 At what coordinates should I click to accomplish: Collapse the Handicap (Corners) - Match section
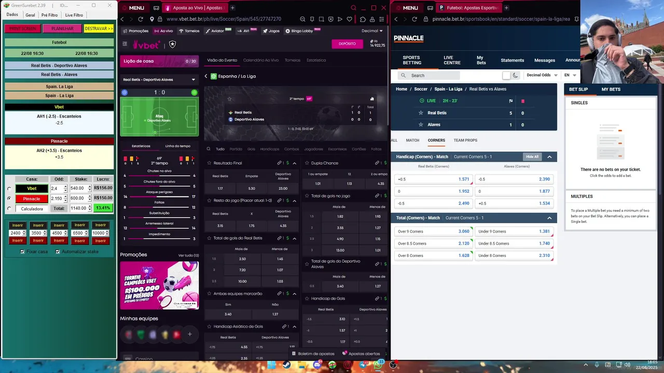coord(549,157)
